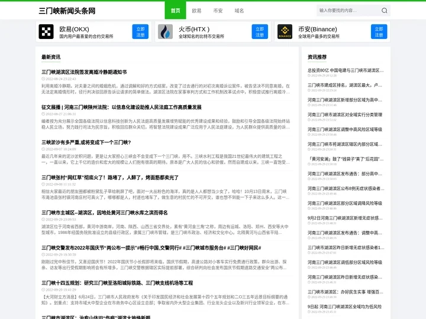Viewport: 426px width, 319px height.
Task: Open article 三门峡市主城区--湖滨区
Action: (104, 213)
